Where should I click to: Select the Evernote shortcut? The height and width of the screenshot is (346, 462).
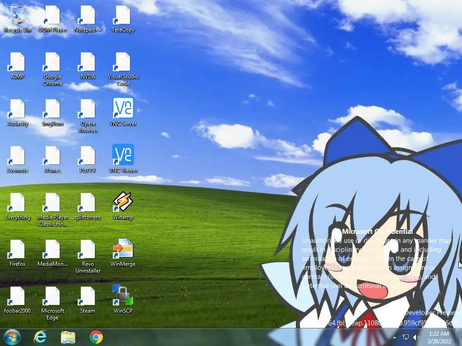[18, 159]
